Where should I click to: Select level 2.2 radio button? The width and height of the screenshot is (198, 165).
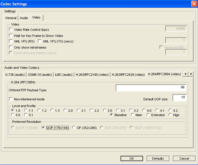point(91,110)
